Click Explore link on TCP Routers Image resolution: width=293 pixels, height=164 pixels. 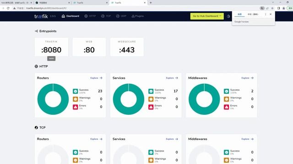click(97, 139)
